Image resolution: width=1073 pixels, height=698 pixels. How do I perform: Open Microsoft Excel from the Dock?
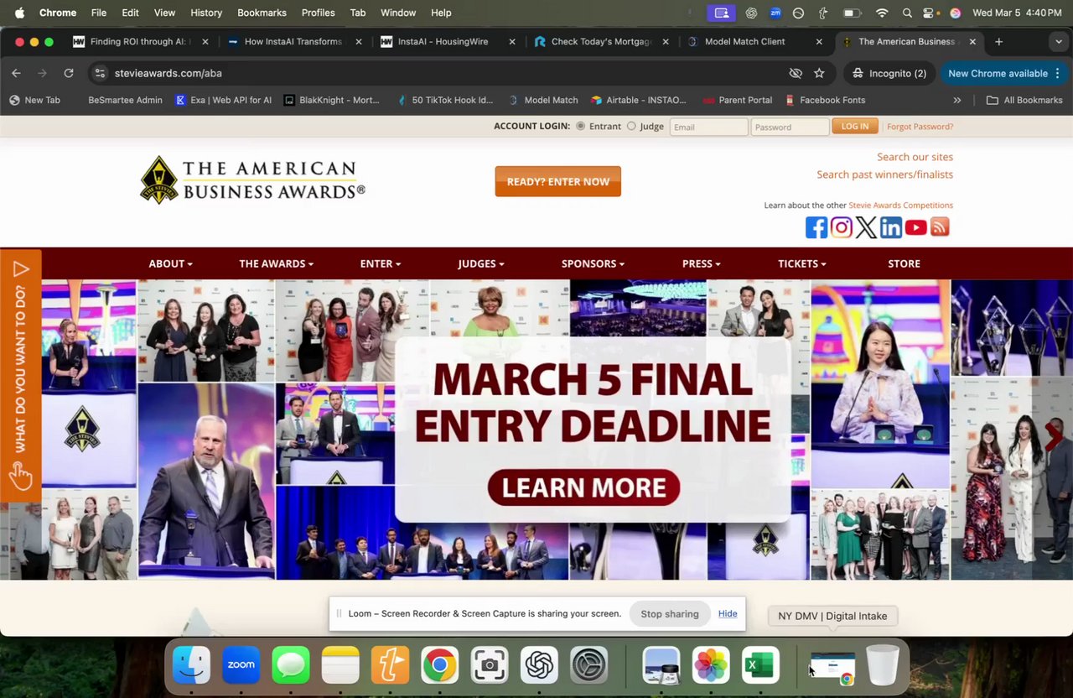coord(760,665)
